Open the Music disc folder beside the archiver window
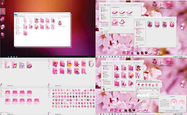Viewport: 187px width, 115px height. (131, 75)
